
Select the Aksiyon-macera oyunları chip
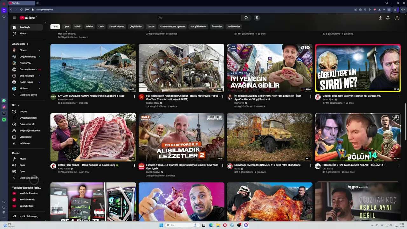point(172,27)
